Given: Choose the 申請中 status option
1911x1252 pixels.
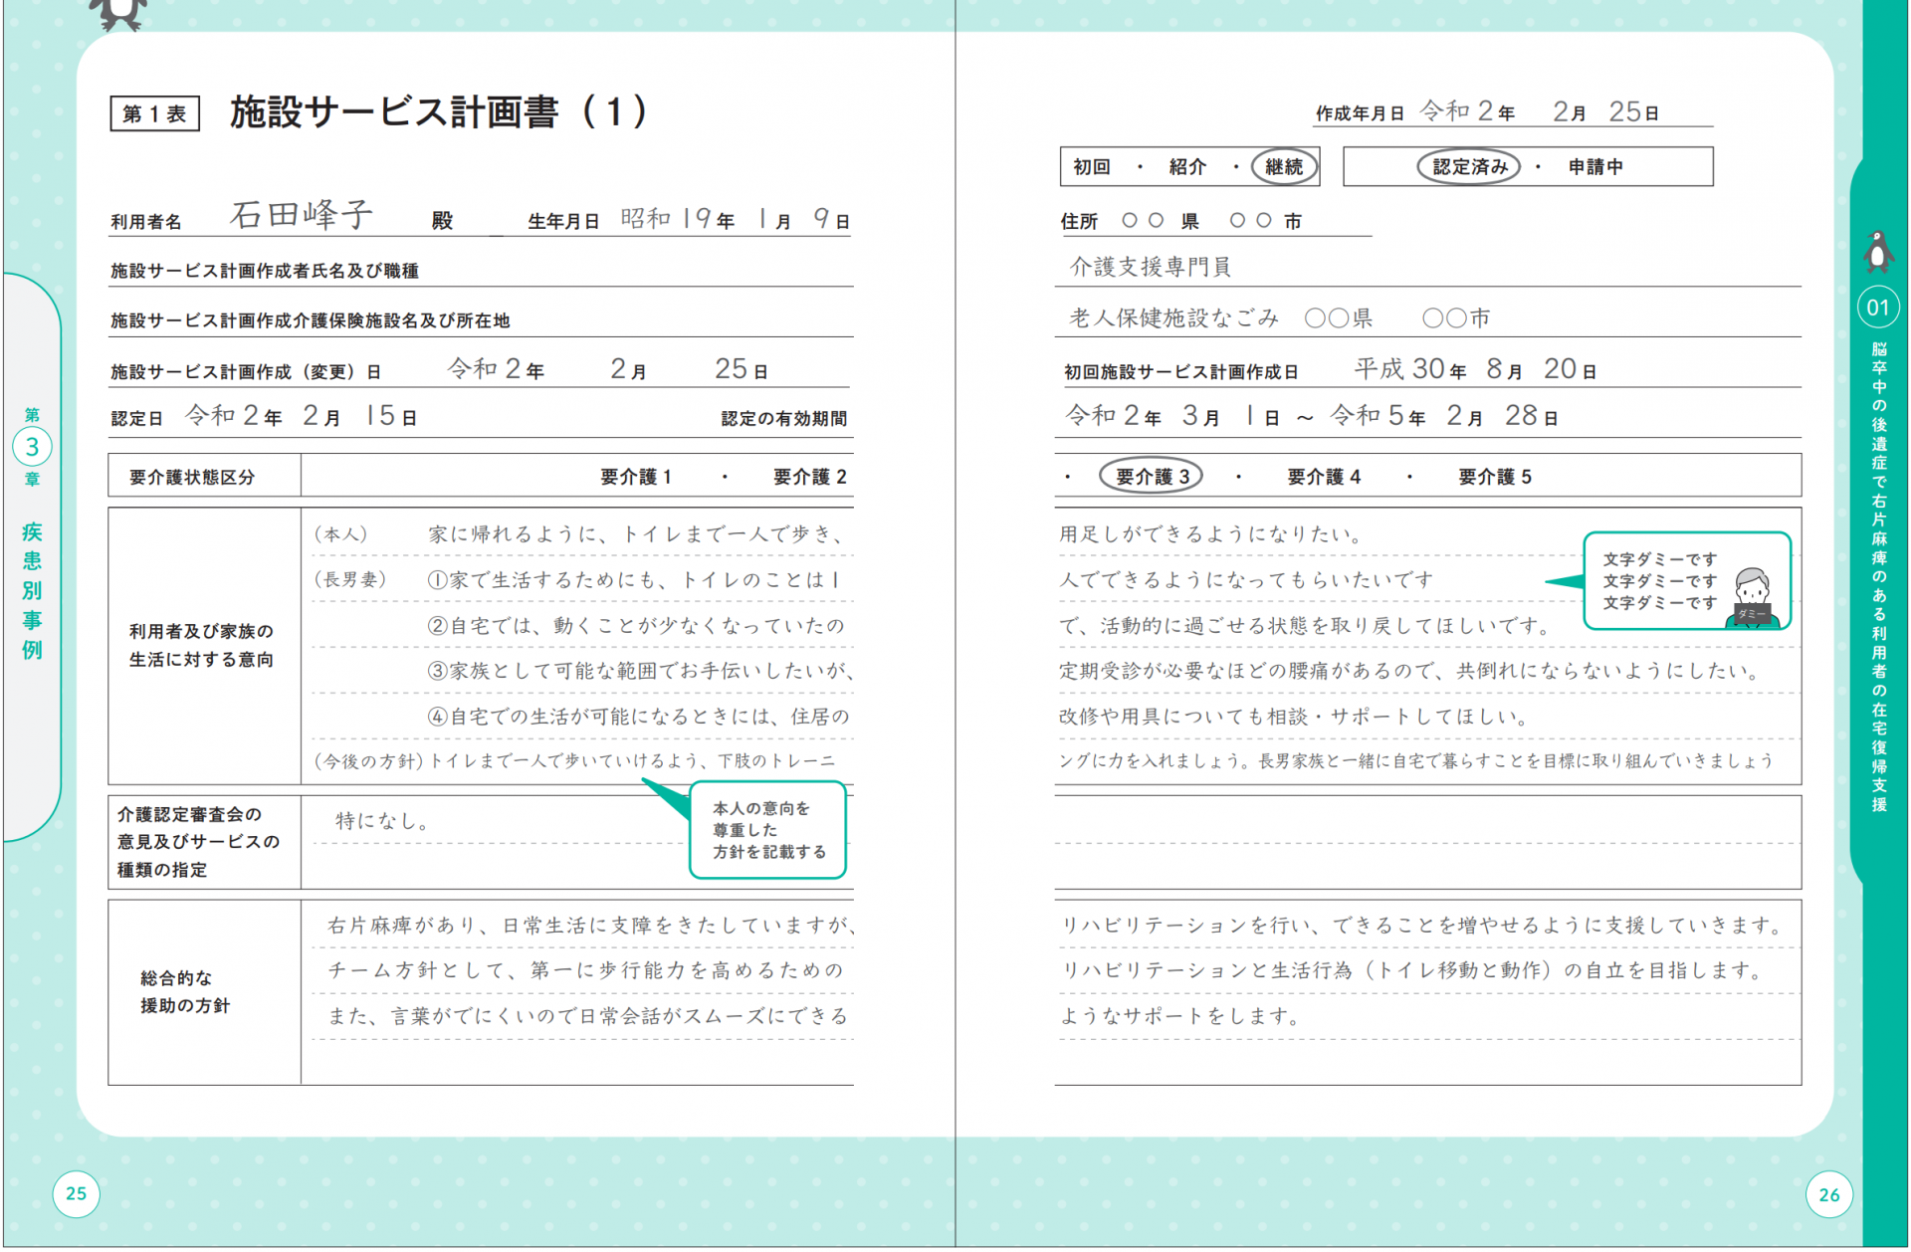Looking at the screenshot, I should [x=1594, y=167].
